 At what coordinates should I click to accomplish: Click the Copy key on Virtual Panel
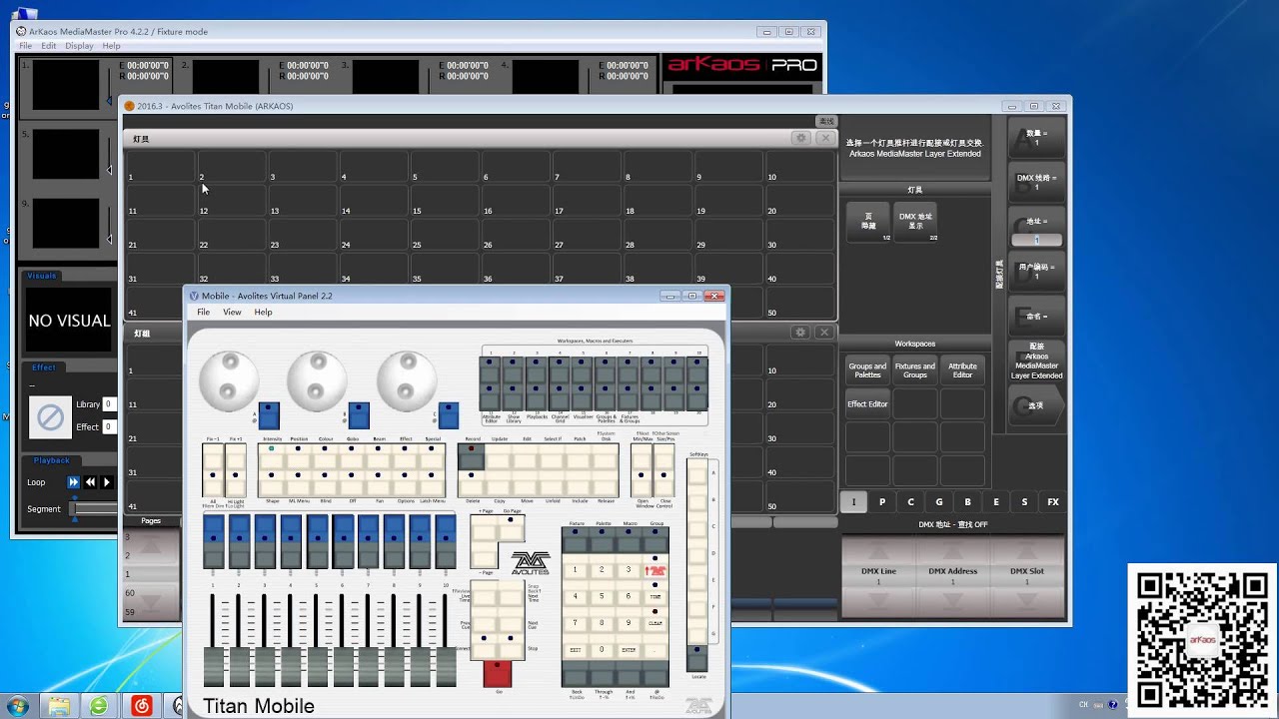500,482
